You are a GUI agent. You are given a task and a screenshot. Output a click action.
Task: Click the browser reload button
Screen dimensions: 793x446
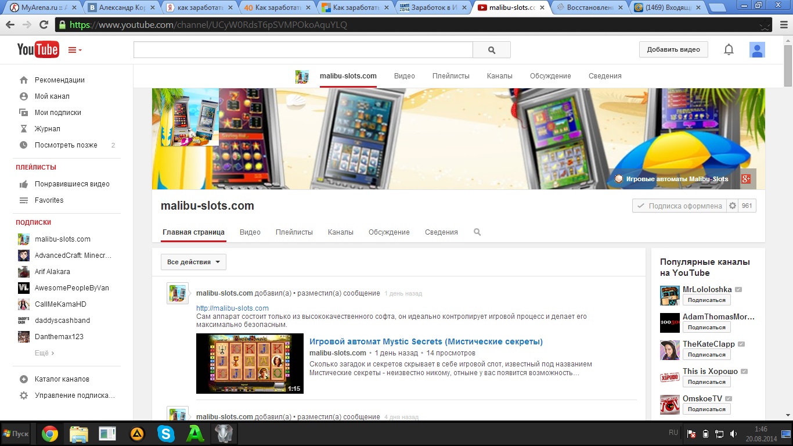44,25
